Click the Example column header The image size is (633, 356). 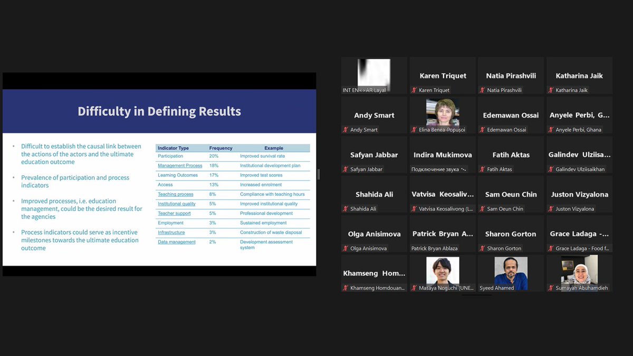pos(274,148)
